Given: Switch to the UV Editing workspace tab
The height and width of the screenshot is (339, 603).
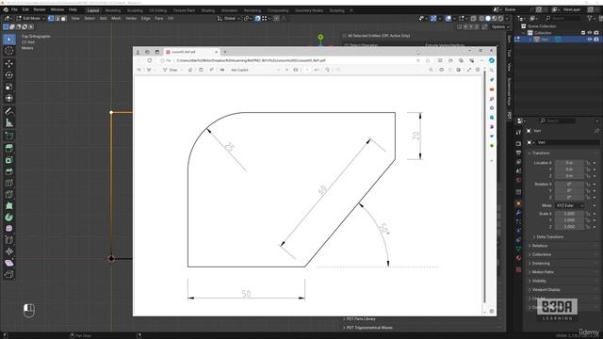Looking at the screenshot, I should [x=158, y=10].
